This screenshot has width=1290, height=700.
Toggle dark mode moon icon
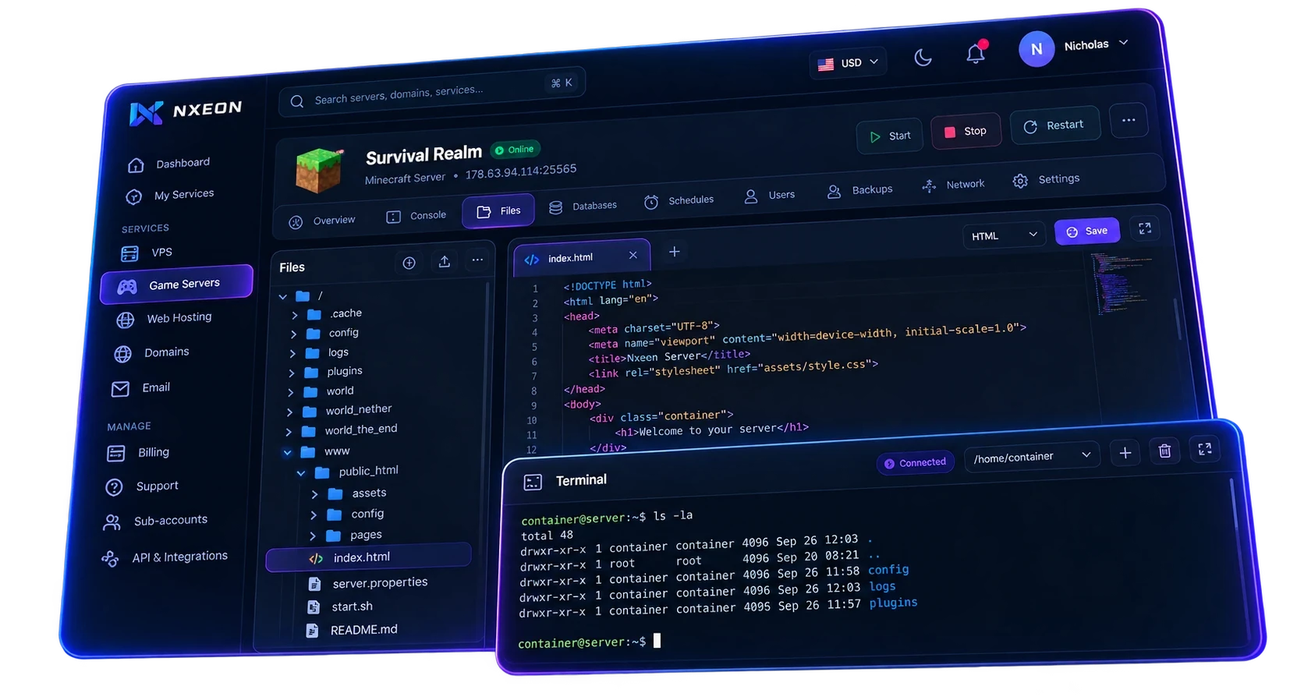click(923, 57)
